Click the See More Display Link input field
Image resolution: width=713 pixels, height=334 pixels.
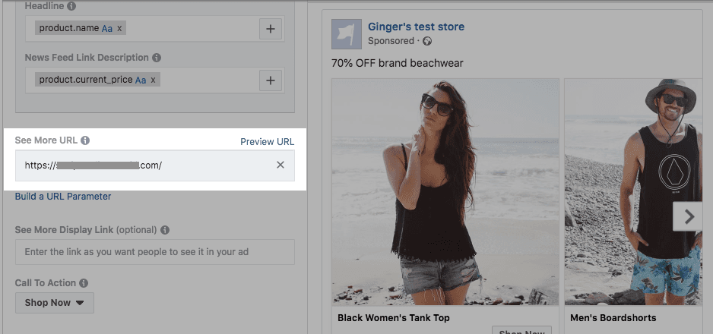154,251
